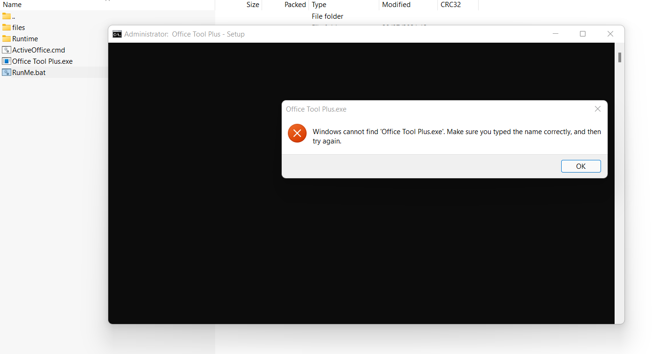This screenshot has width=669, height=354.
Task: Click the error message text in dialog
Action: tap(457, 136)
